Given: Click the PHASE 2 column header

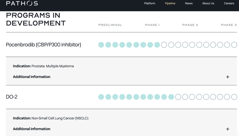Looking at the screenshot, I should click(x=190, y=25).
